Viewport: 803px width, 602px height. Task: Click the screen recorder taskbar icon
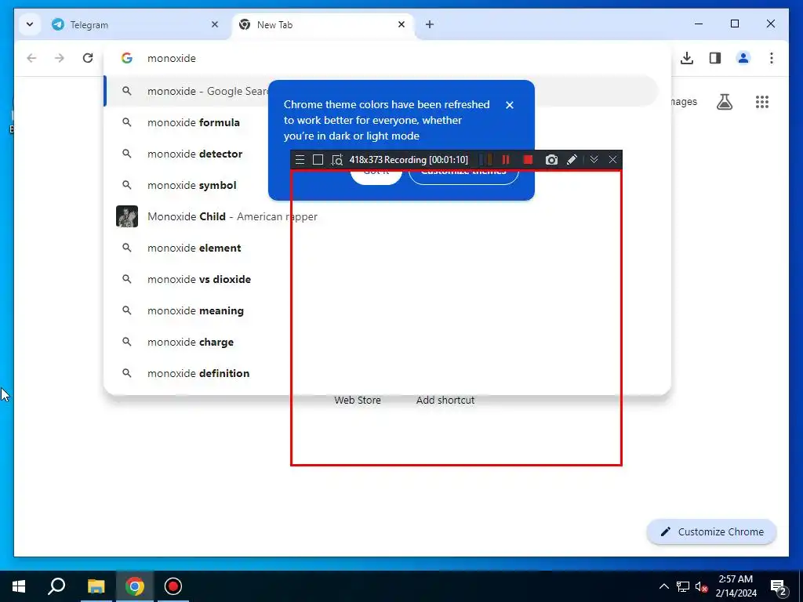[173, 586]
